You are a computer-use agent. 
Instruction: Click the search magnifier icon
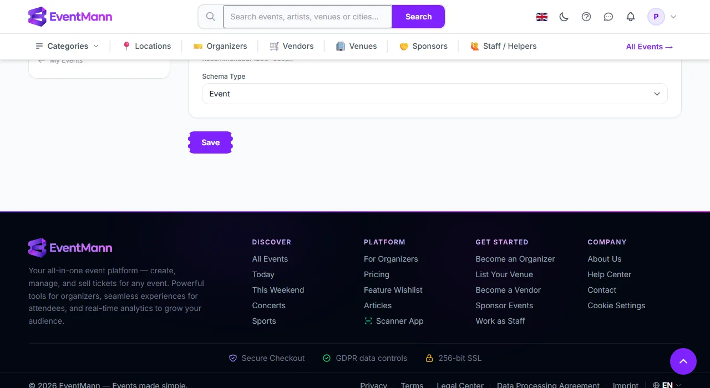click(211, 17)
